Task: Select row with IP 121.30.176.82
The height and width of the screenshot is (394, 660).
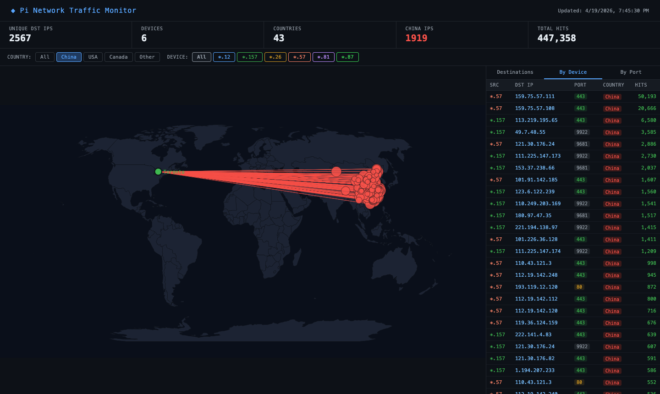Action: [x=573, y=359]
